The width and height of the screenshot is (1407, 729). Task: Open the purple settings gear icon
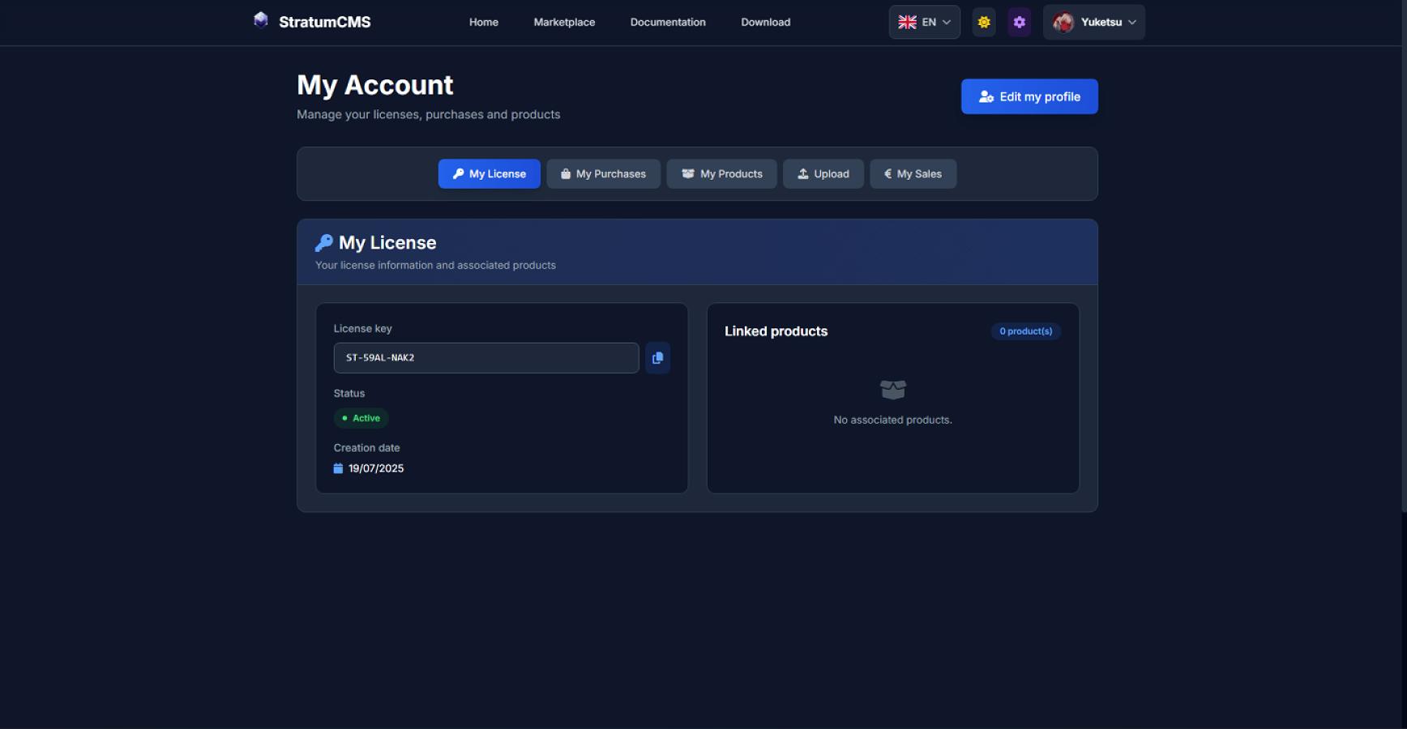(1020, 23)
